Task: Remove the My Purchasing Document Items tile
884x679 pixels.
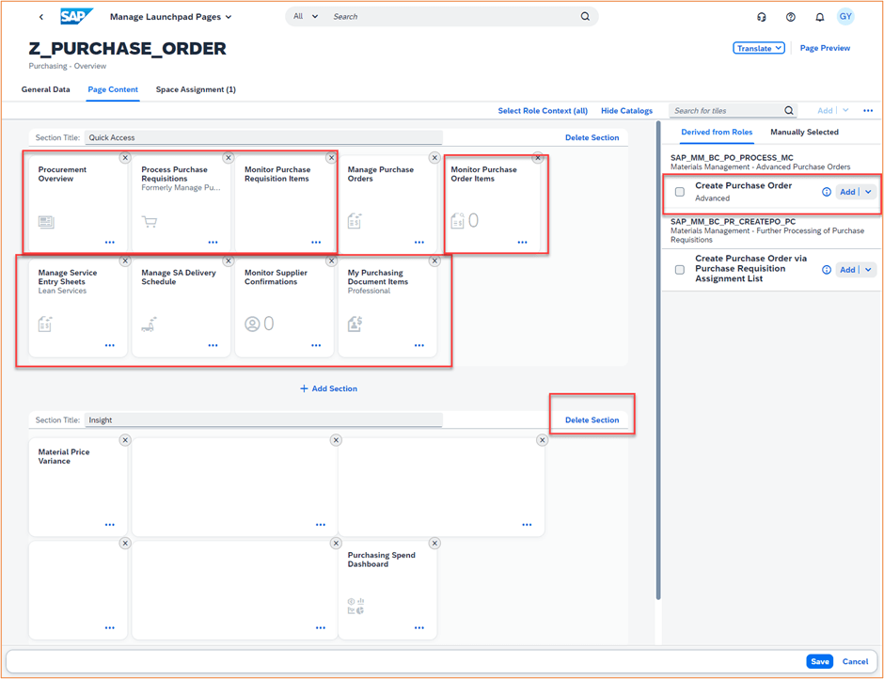Action: [x=434, y=261]
